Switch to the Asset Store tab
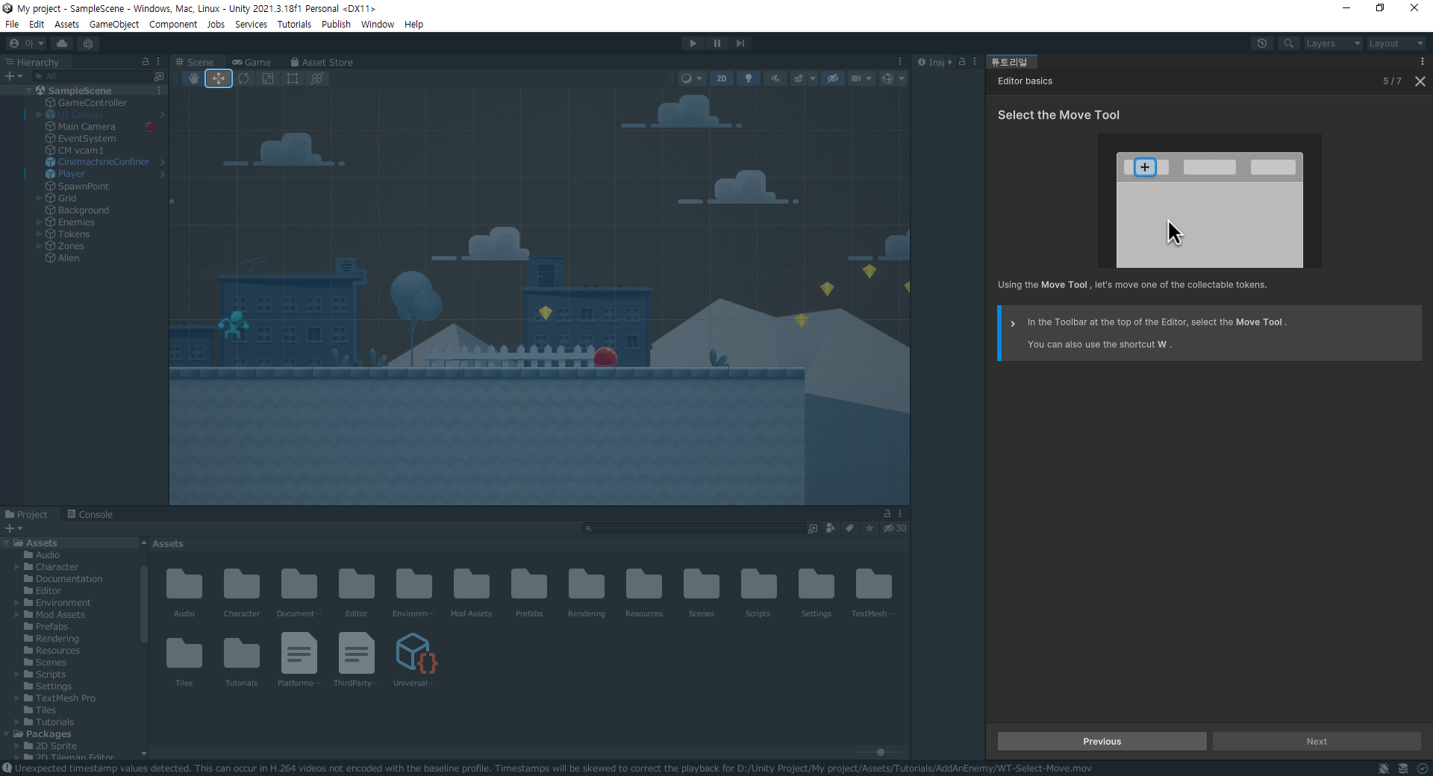Viewport: 1433px width, 776px height. [x=322, y=62]
